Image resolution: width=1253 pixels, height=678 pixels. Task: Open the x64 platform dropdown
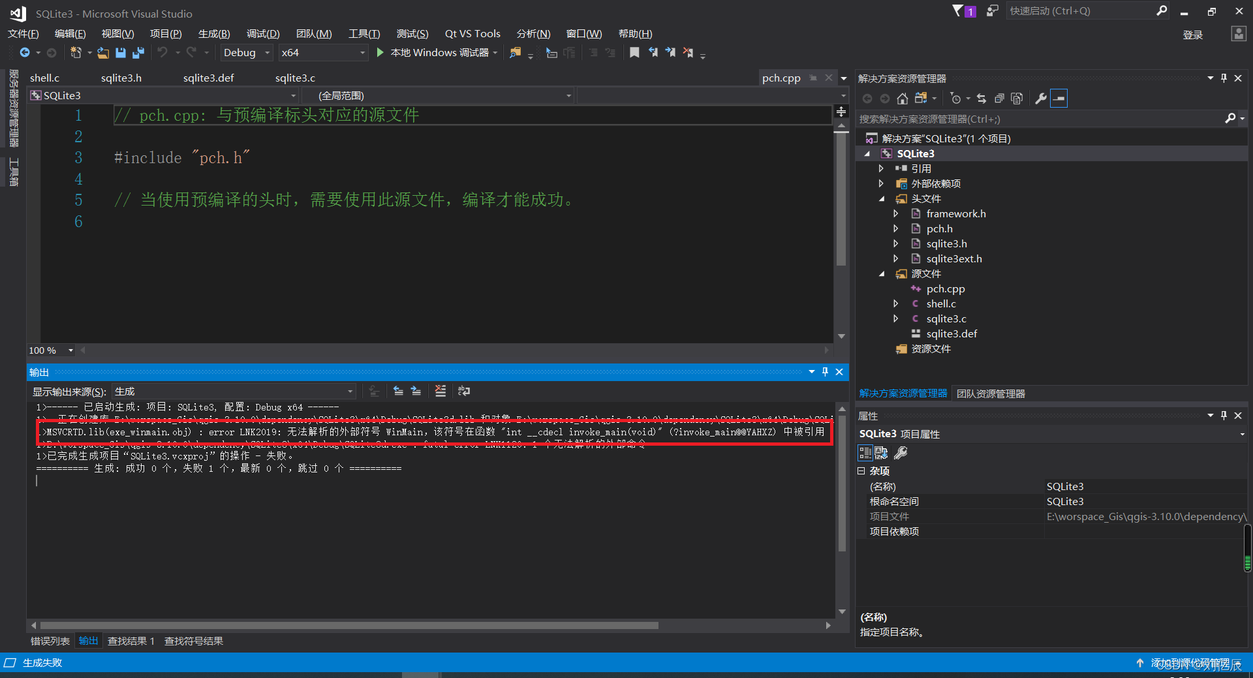pyautogui.click(x=323, y=53)
